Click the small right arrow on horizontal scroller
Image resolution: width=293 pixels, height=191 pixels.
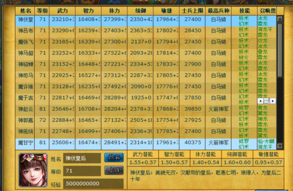[272, 101]
